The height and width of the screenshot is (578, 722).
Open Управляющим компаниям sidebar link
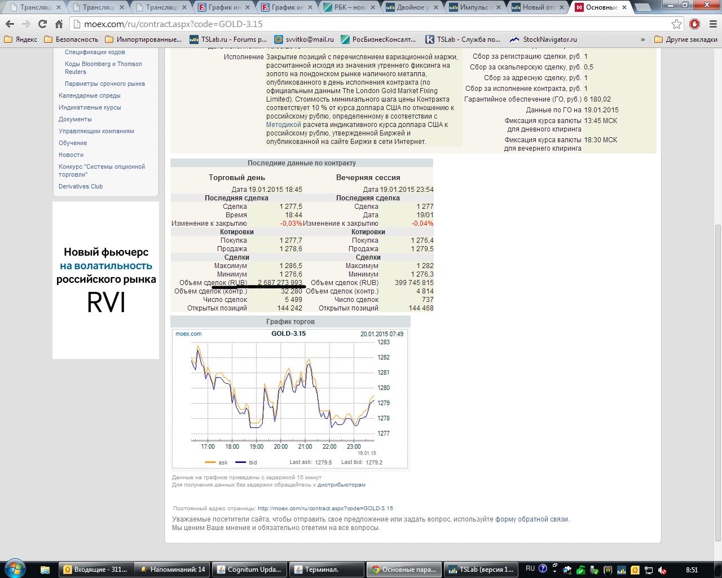96,131
